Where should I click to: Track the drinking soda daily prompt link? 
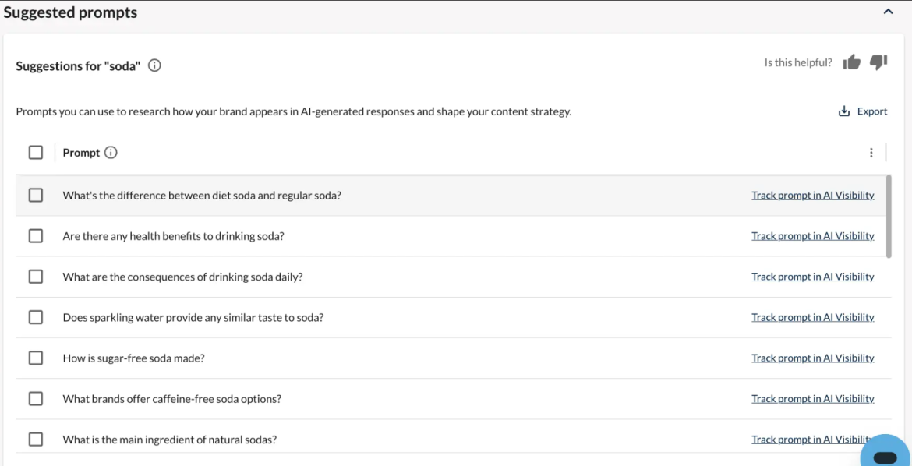[812, 277]
